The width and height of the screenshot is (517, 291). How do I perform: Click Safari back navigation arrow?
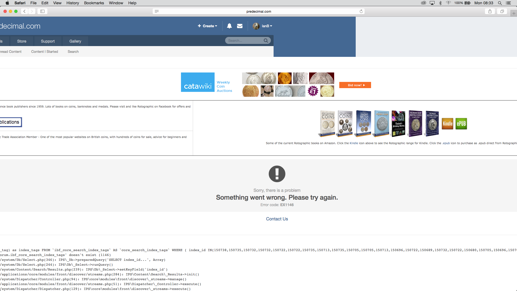[25, 11]
